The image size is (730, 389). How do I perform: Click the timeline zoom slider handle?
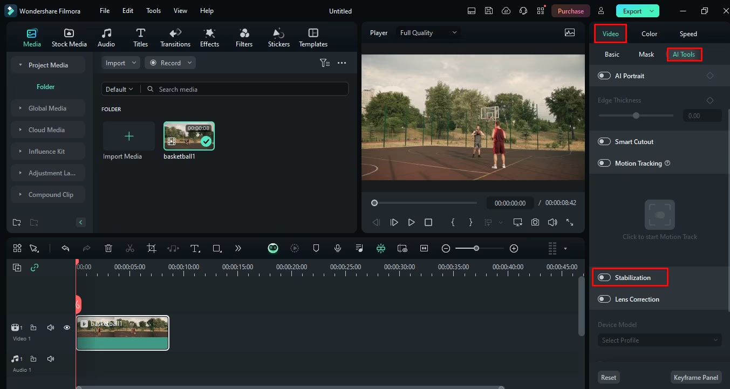(476, 248)
